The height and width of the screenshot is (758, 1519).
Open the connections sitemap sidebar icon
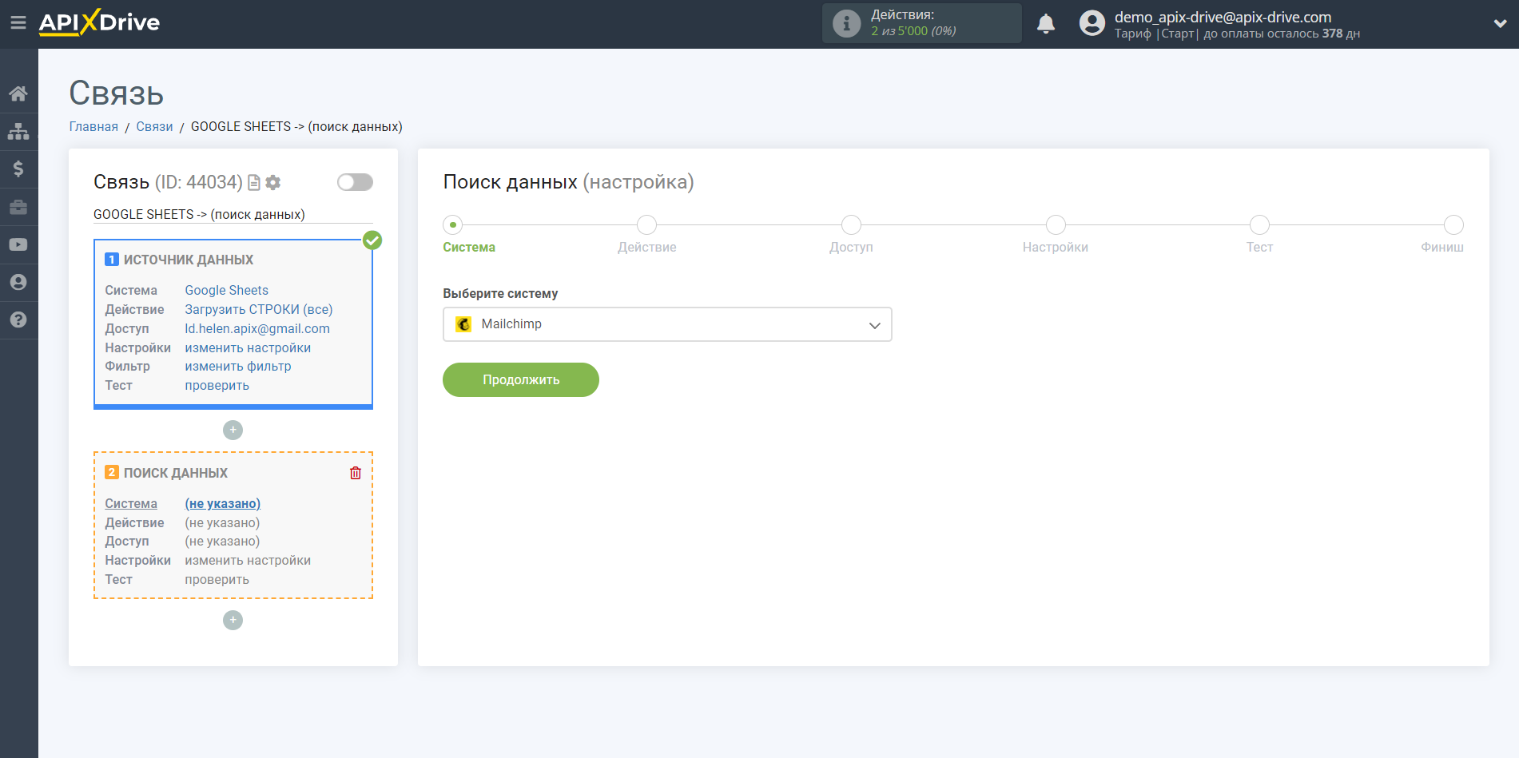click(18, 131)
